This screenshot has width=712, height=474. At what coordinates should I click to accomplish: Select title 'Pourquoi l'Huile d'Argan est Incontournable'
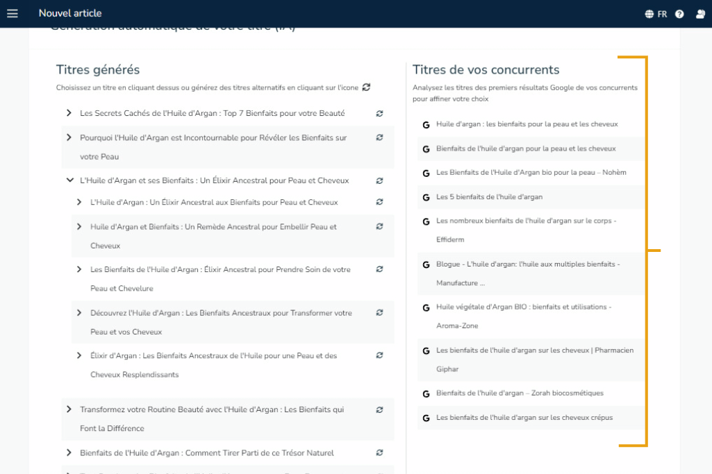213,138
